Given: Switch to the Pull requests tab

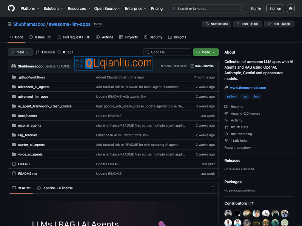Looking at the screenshot, I should 73,37.
